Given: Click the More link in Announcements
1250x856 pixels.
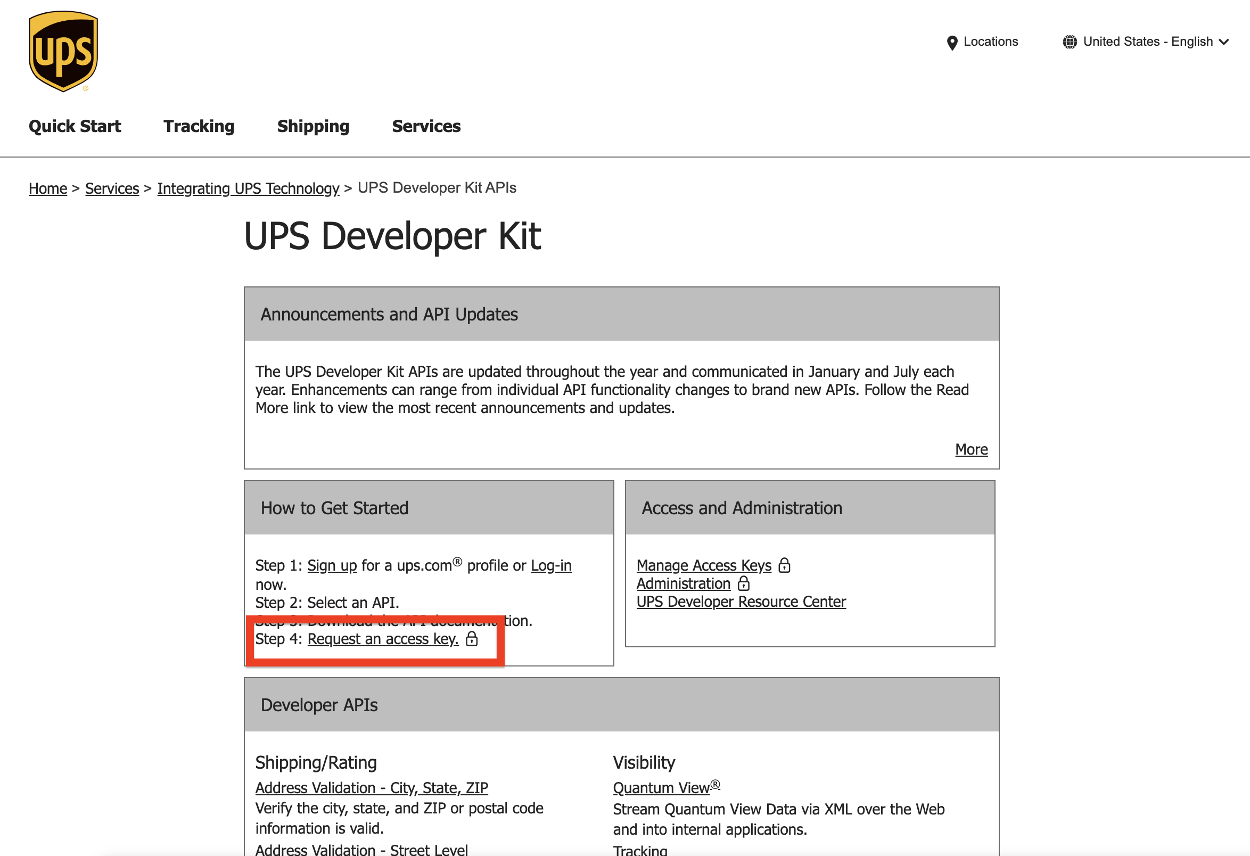Looking at the screenshot, I should tap(972, 449).
